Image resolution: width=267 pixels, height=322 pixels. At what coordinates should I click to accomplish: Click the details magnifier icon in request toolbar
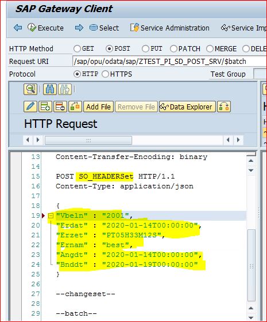(30, 89)
